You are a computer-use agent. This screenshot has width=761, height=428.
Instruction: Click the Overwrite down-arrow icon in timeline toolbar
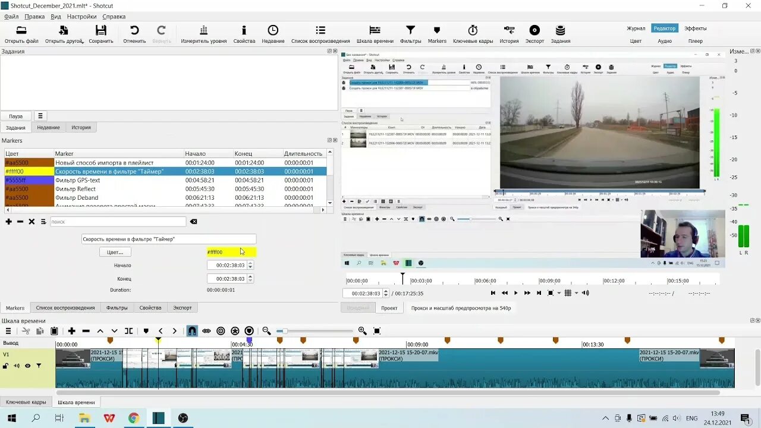[114, 331]
